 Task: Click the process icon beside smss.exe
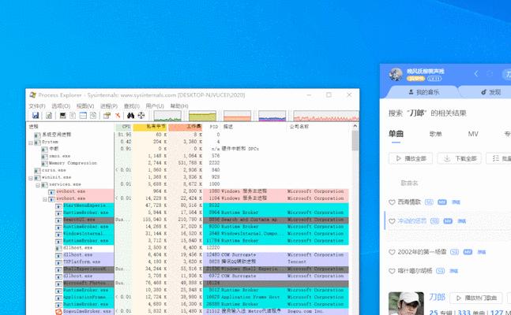(44, 156)
